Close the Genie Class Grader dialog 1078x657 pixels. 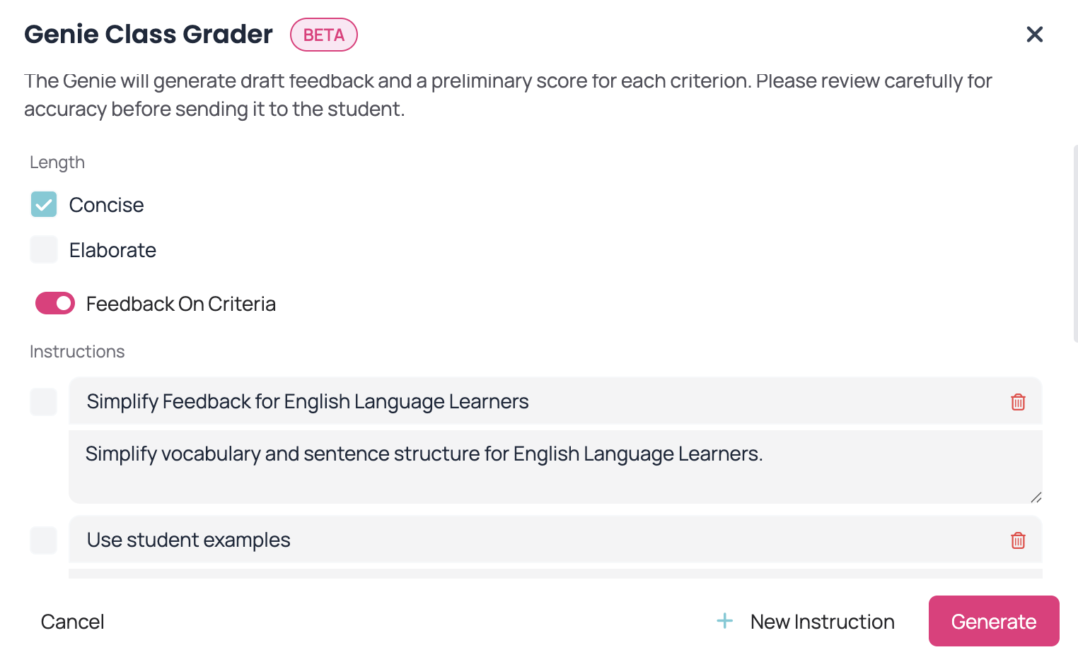pos(1034,34)
